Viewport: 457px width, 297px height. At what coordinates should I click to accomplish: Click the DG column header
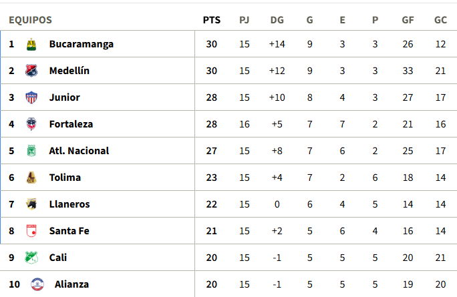[277, 20]
